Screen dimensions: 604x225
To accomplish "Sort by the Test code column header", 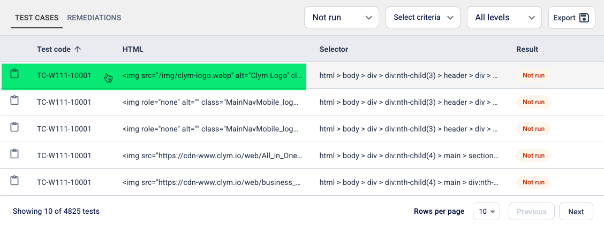I will point(59,49).
